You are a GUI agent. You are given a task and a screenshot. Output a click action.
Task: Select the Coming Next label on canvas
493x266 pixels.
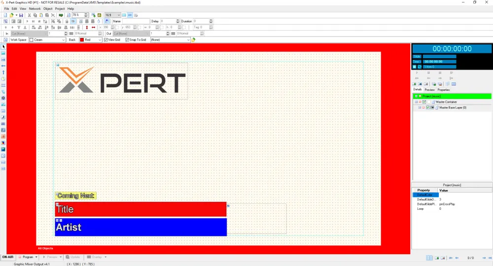pos(75,195)
